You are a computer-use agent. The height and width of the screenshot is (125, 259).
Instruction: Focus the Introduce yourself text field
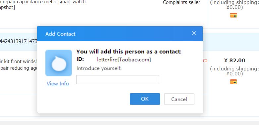coord(118,79)
